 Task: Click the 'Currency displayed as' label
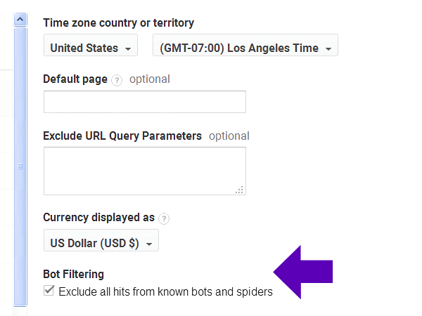coord(98,218)
